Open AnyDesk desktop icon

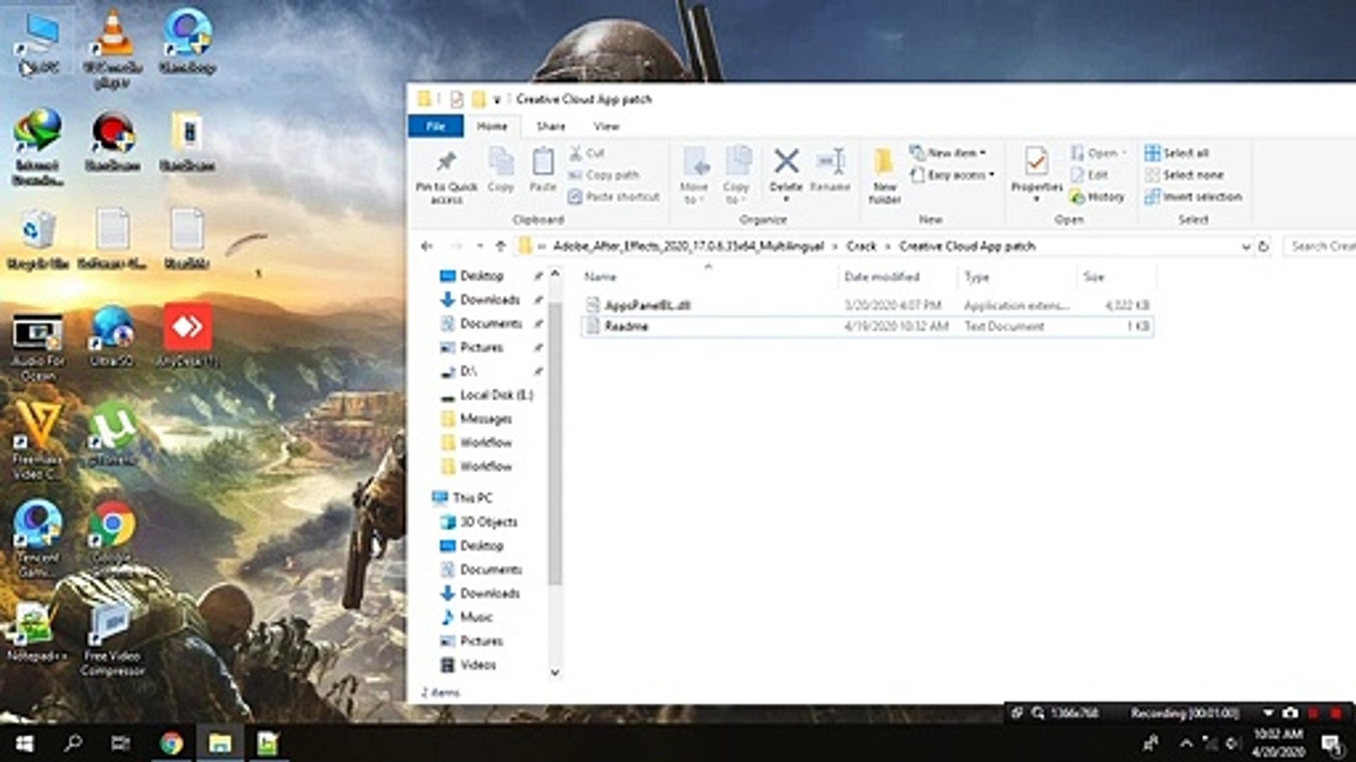(x=187, y=336)
